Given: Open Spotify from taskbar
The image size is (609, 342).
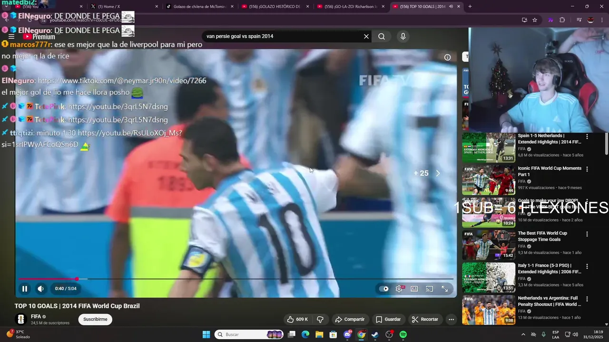Looking at the screenshot, I should (x=403, y=334).
